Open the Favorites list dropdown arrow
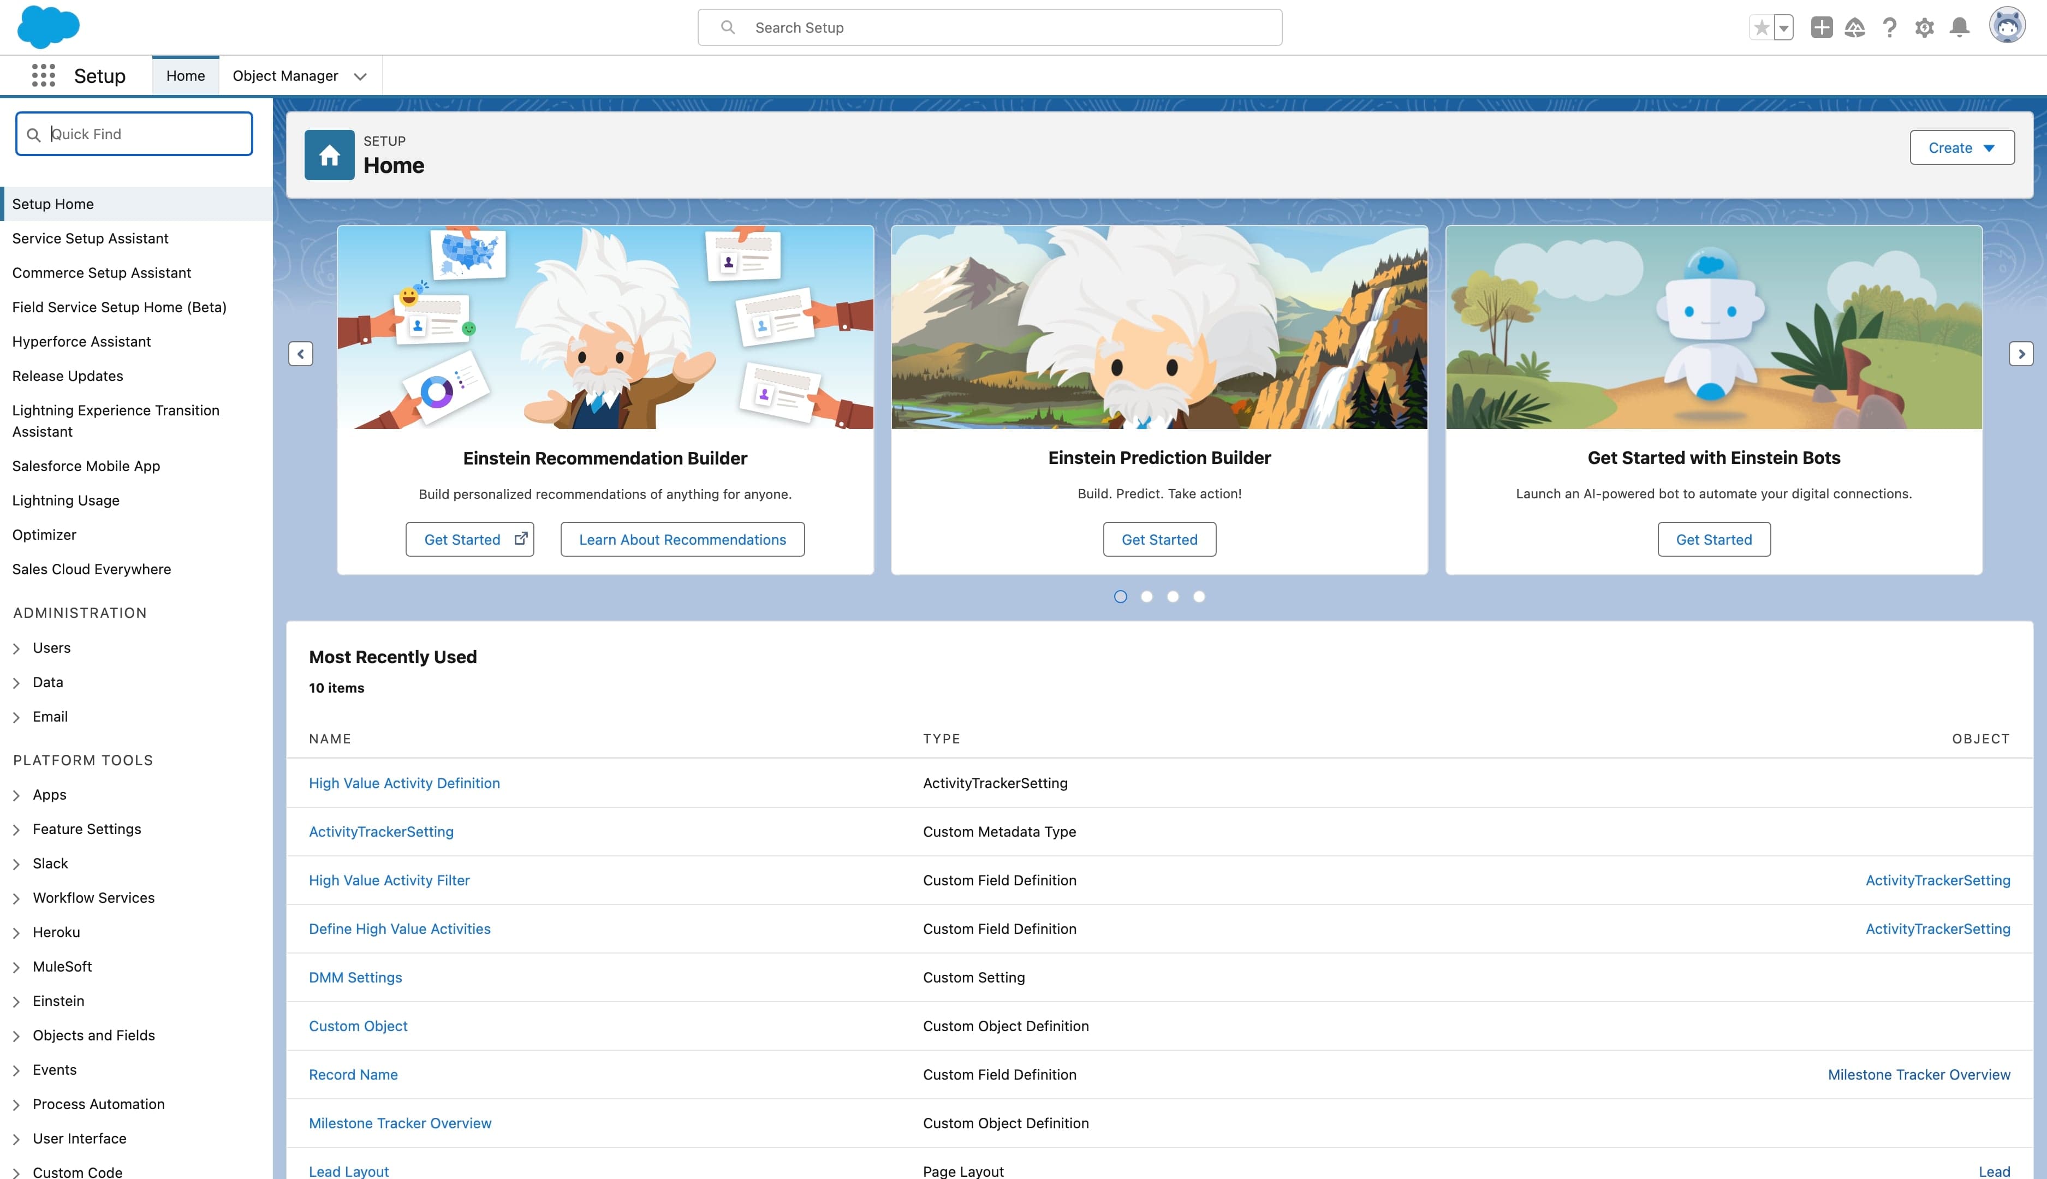 point(1784,27)
